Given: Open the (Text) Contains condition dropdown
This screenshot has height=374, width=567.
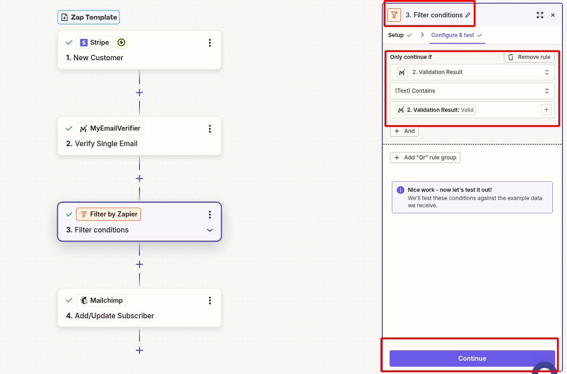Looking at the screenshot, I should pos(472,90).
